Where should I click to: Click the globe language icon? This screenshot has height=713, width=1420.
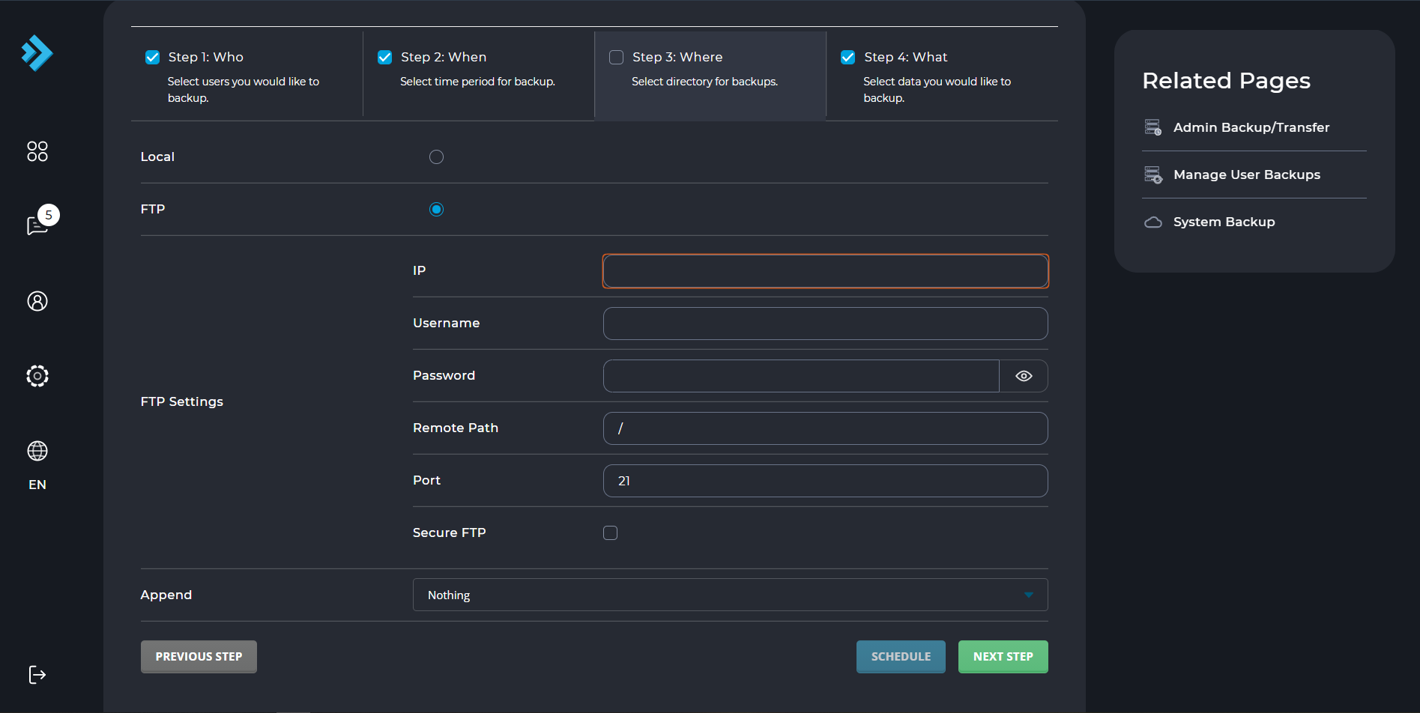tap(37, 451)
